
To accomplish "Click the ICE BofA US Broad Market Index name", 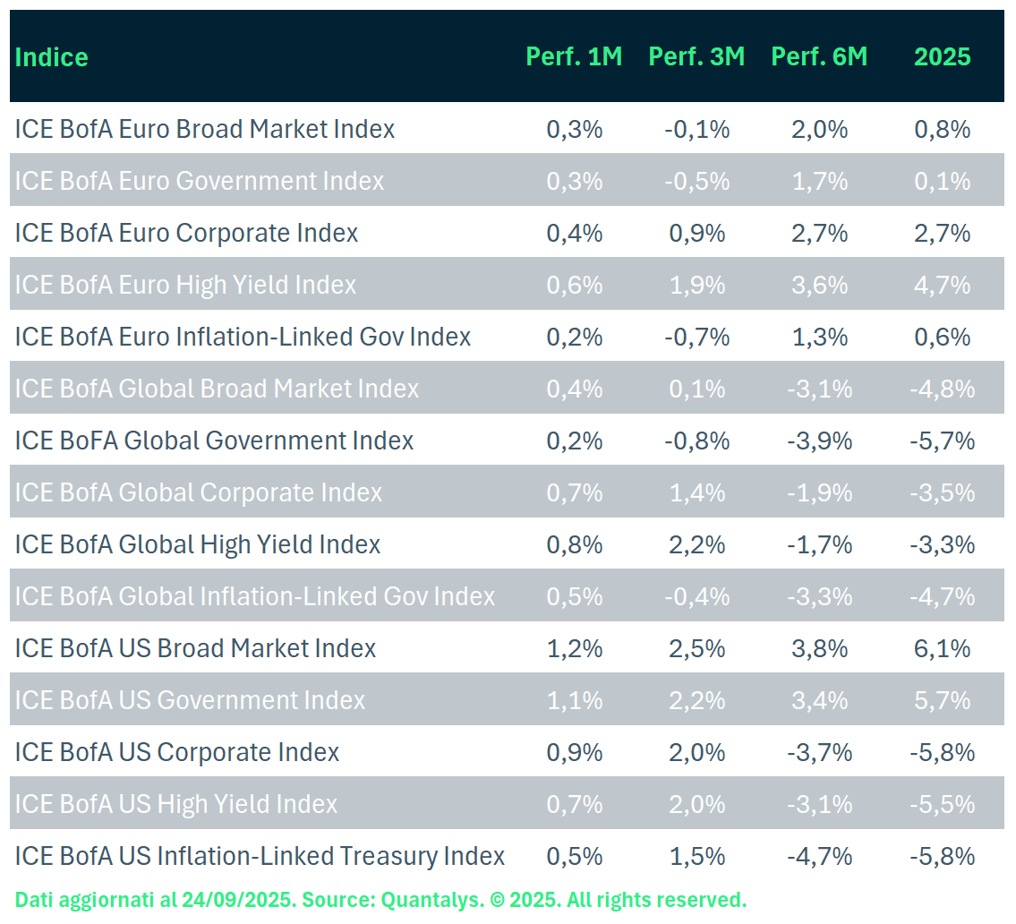I will [195, 648].
